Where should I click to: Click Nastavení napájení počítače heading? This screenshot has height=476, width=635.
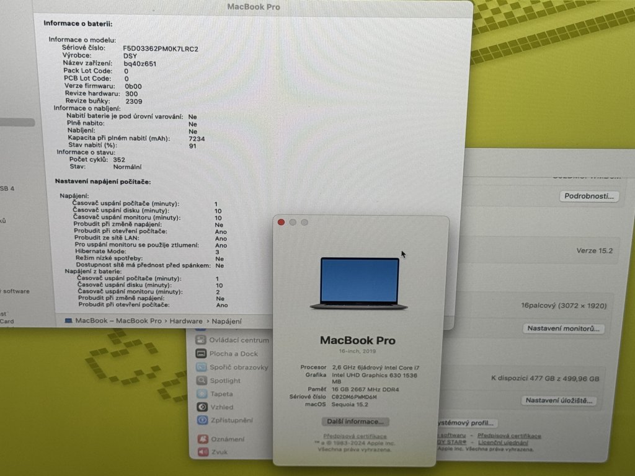coord(103,182)
